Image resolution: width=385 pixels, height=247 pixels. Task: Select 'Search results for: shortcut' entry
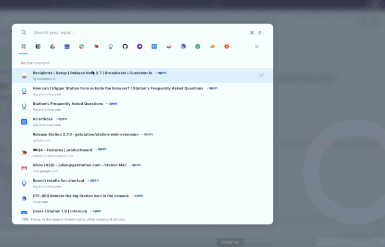point(142,183)
